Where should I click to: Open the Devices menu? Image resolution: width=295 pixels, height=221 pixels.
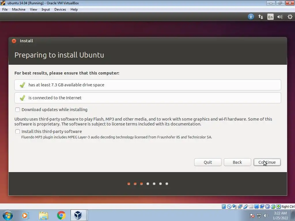coord(60,9)
